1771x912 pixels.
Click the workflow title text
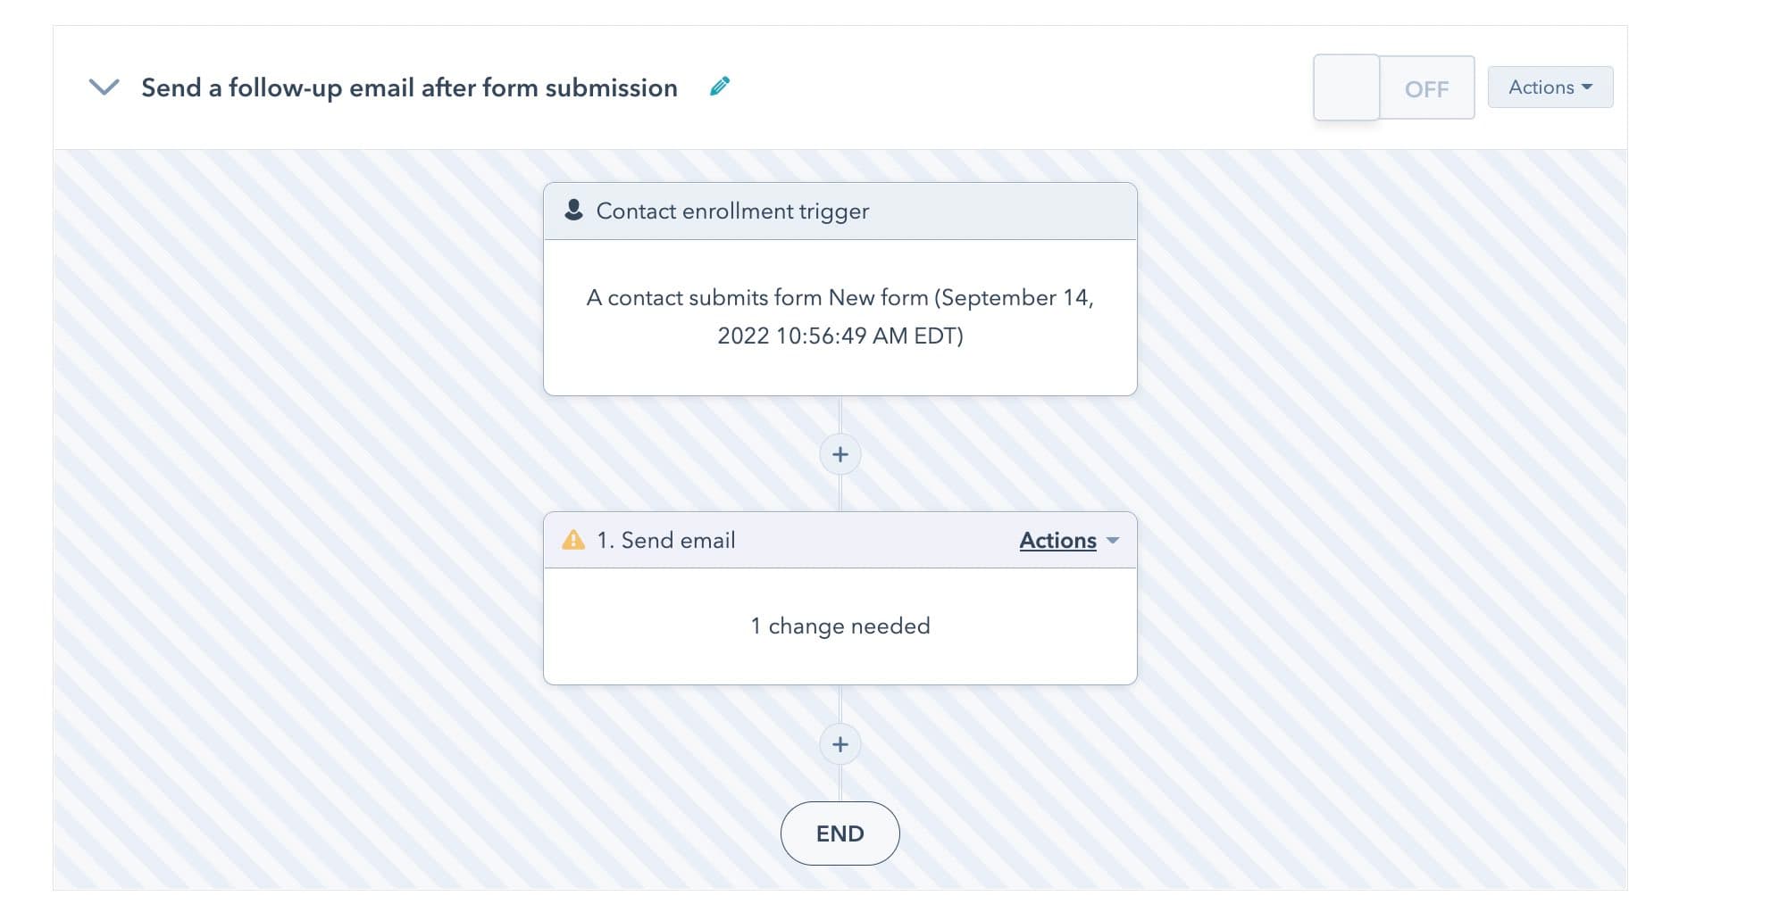click(409, 87)
